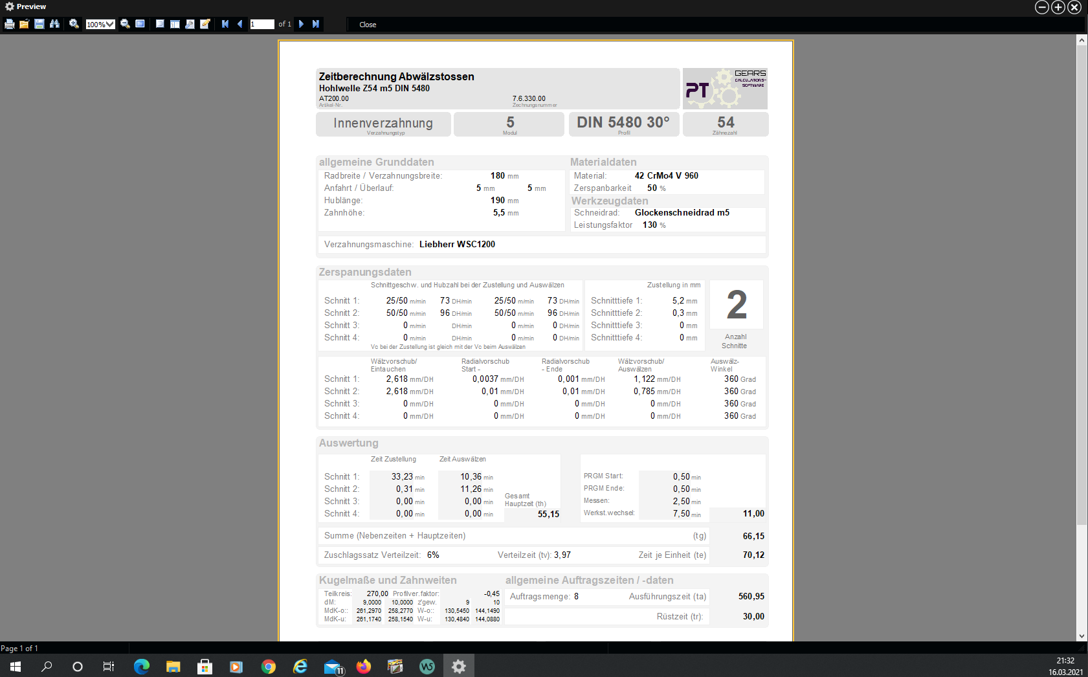Save the report using diskette icon
This screenshot has width=1088, height=677.
tap(39, 24)
